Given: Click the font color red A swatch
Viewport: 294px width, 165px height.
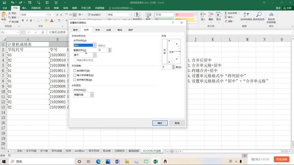Looking at the screenshot, I should [x=52, y=20].
